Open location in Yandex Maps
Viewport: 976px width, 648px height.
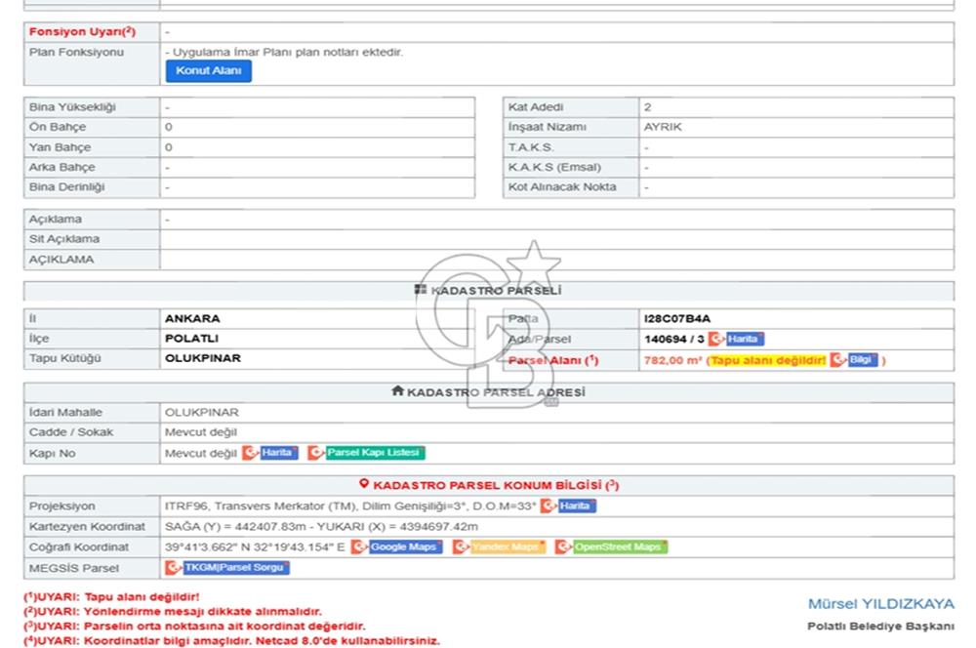coord(506,547)
